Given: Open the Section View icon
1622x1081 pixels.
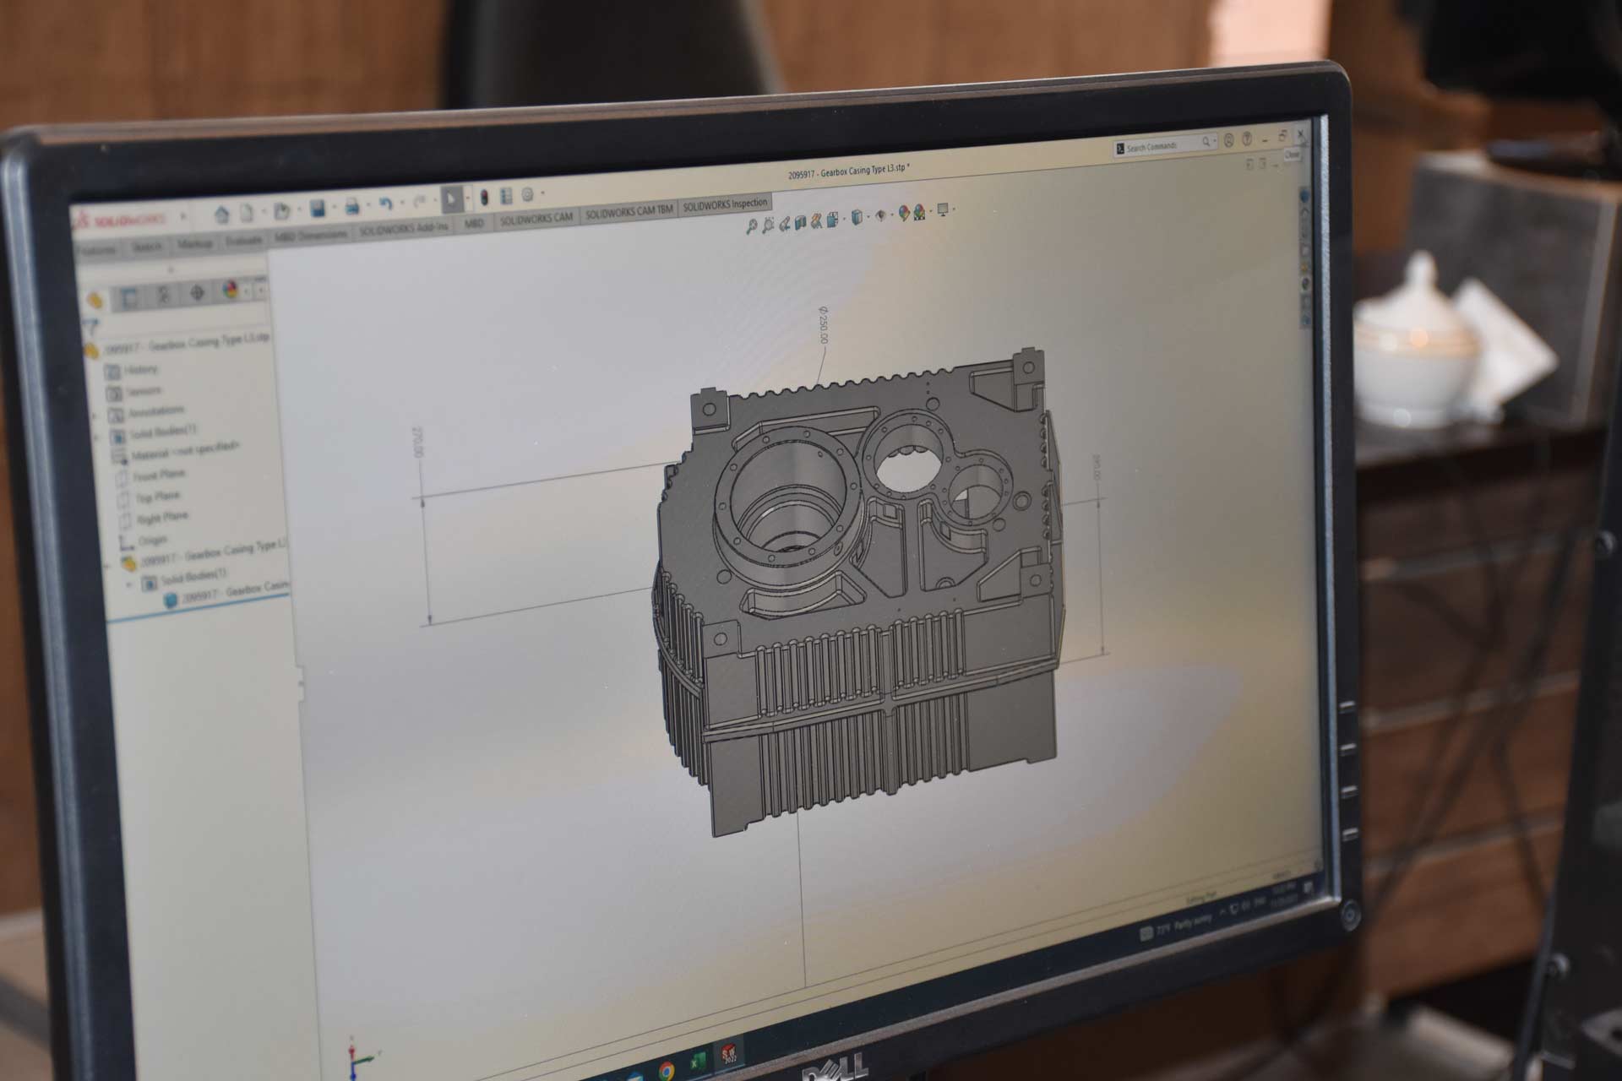Looking at the screenshot, I should tap(800, 224).
